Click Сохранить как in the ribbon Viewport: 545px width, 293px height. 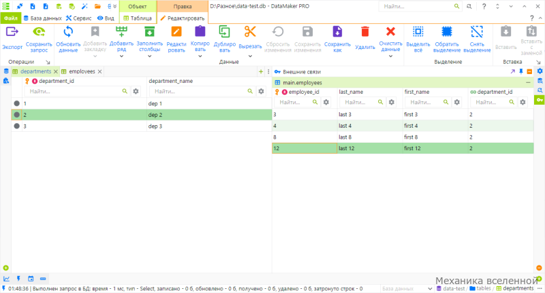337,38
